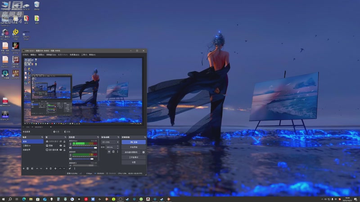The height and width of the screenshot is (202, 360).
Task: Float the Controls panel with its dock icon
Action: tap(145, 137)
